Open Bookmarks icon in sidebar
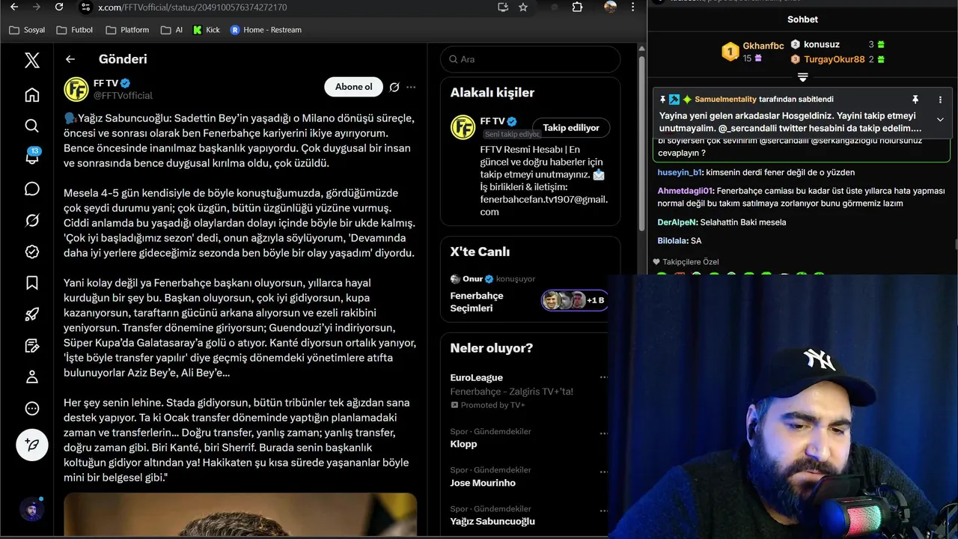The image size is (958, 539). click(x=31, y=283)
